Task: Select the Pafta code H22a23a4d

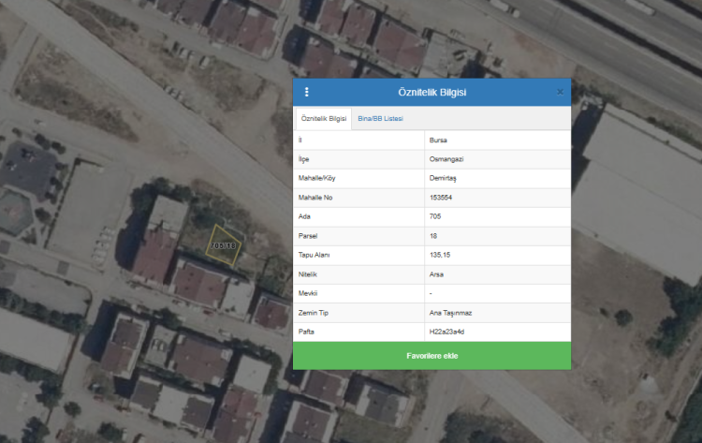Action: pos(446,332)
